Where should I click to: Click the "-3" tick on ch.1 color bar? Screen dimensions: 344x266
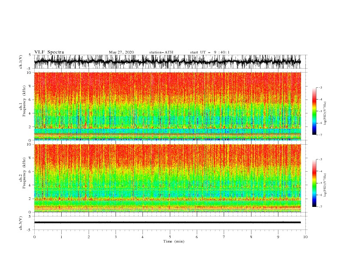point(320,87)
